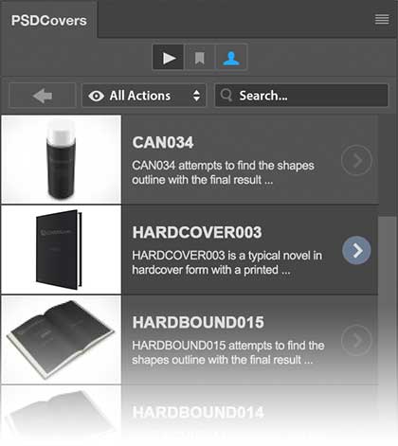The height and width of the screenshot is (446, 398).
Task: Open the HARDBOUND015 open-book thumbnail
Action: 62,340
